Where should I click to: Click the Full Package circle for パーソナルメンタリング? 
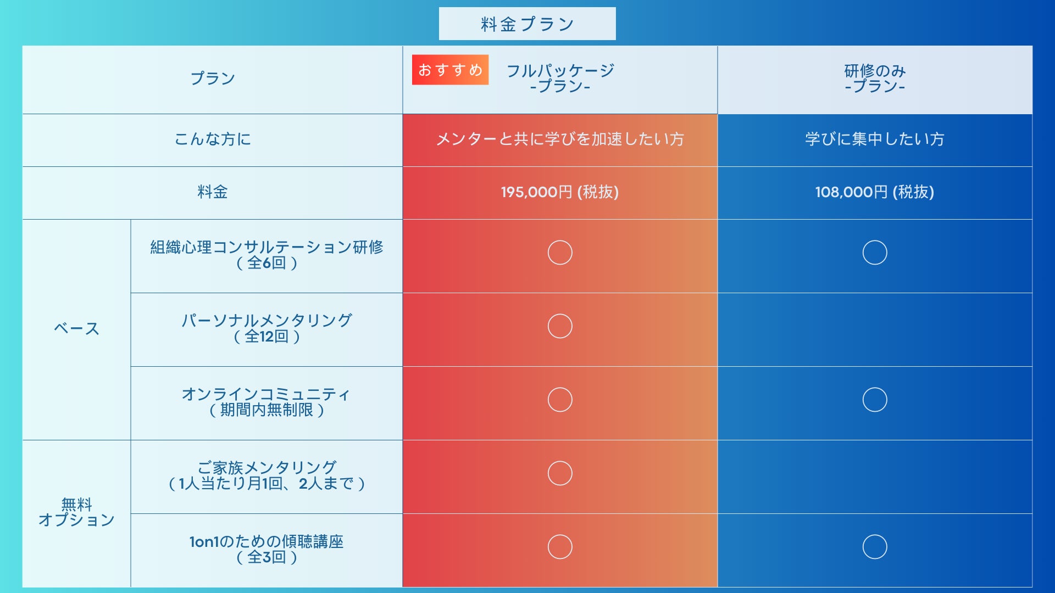(560, 326)
